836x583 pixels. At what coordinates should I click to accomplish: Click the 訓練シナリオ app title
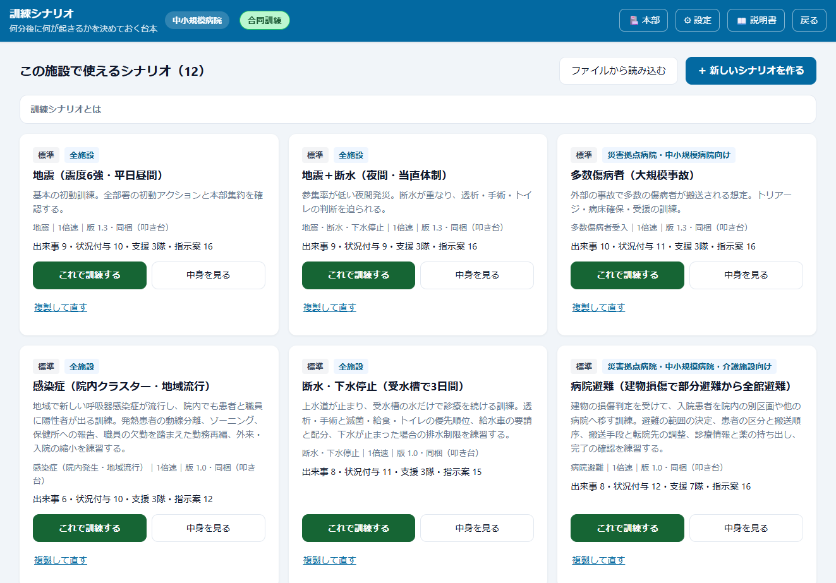click(x=42, y=13)
